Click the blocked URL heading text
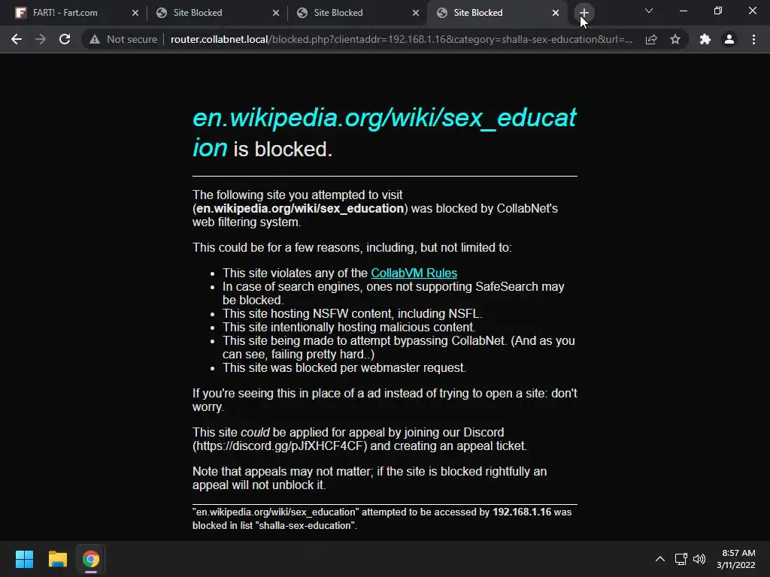 (x=384, y=132)
